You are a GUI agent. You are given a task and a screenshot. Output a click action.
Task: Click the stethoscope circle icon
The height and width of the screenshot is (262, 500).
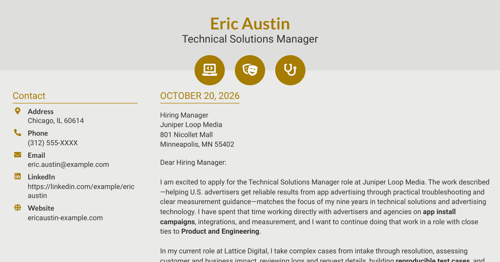click(290, 70)
